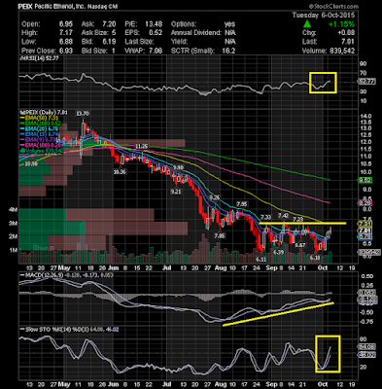Select the Ask Size value 5
The height and width of the screenshot is (389, 382).
click(x=114, y=33)
